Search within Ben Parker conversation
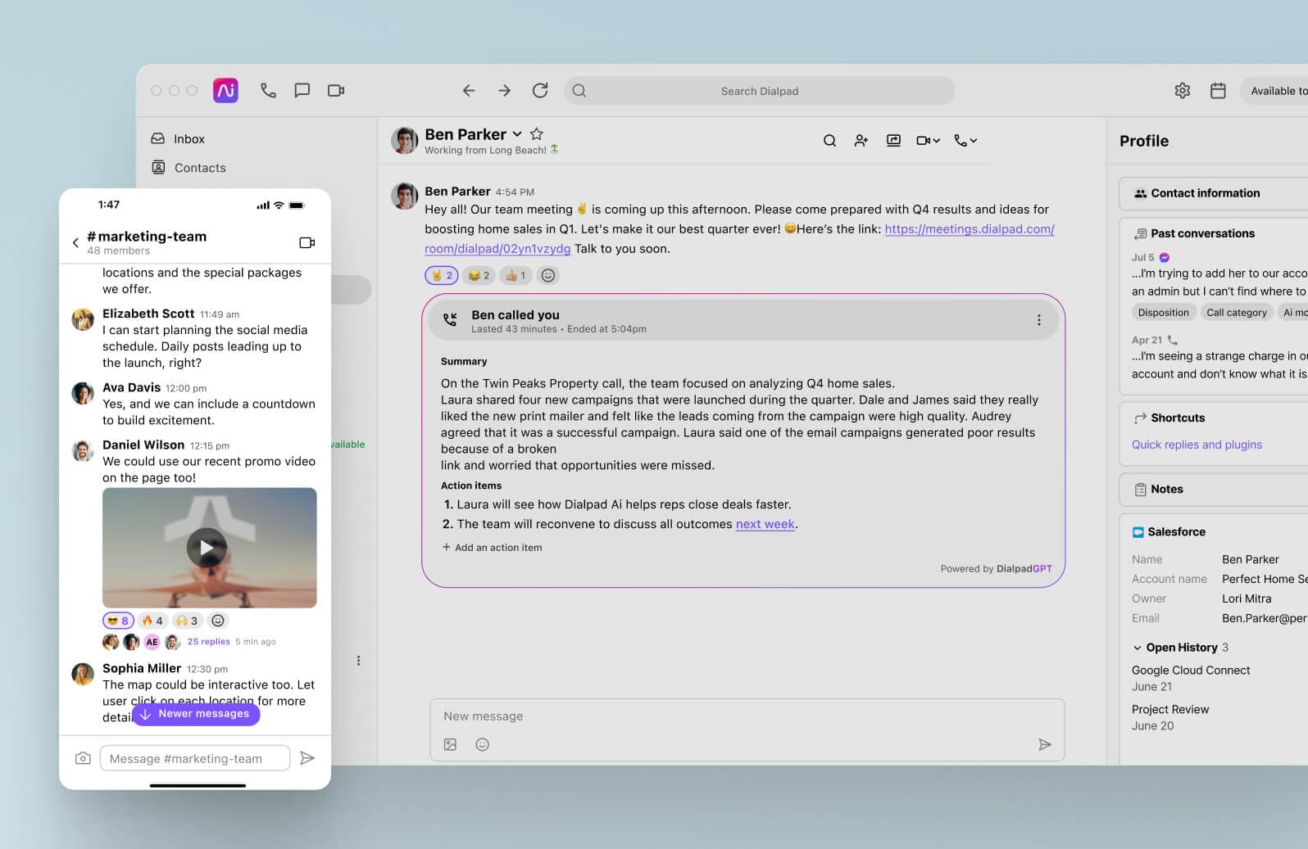 point(829,141)
